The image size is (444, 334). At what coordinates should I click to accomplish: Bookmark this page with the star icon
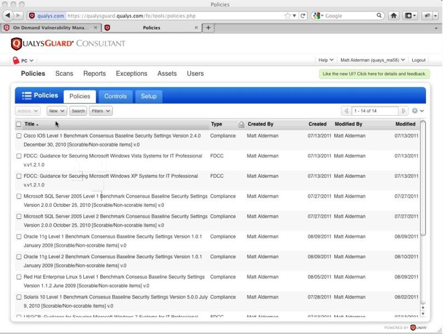point(288,16)
